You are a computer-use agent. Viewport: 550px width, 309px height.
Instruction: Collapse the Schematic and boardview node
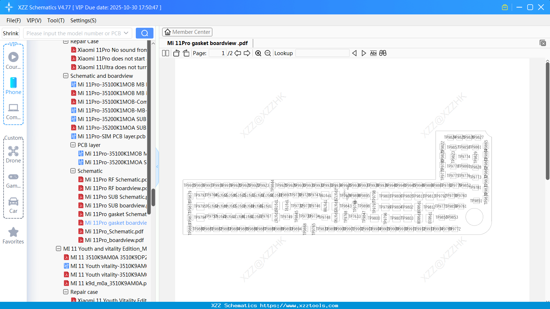pyautogui.click(x=66, y=76)
